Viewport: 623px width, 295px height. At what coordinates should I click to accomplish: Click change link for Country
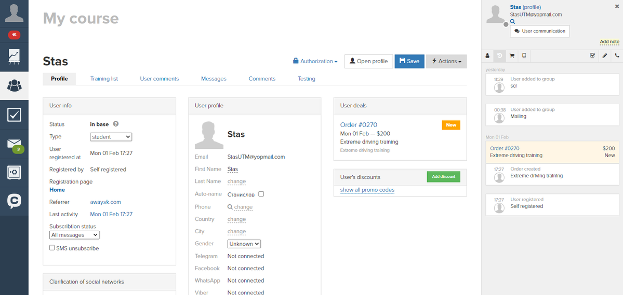(236, 219)
